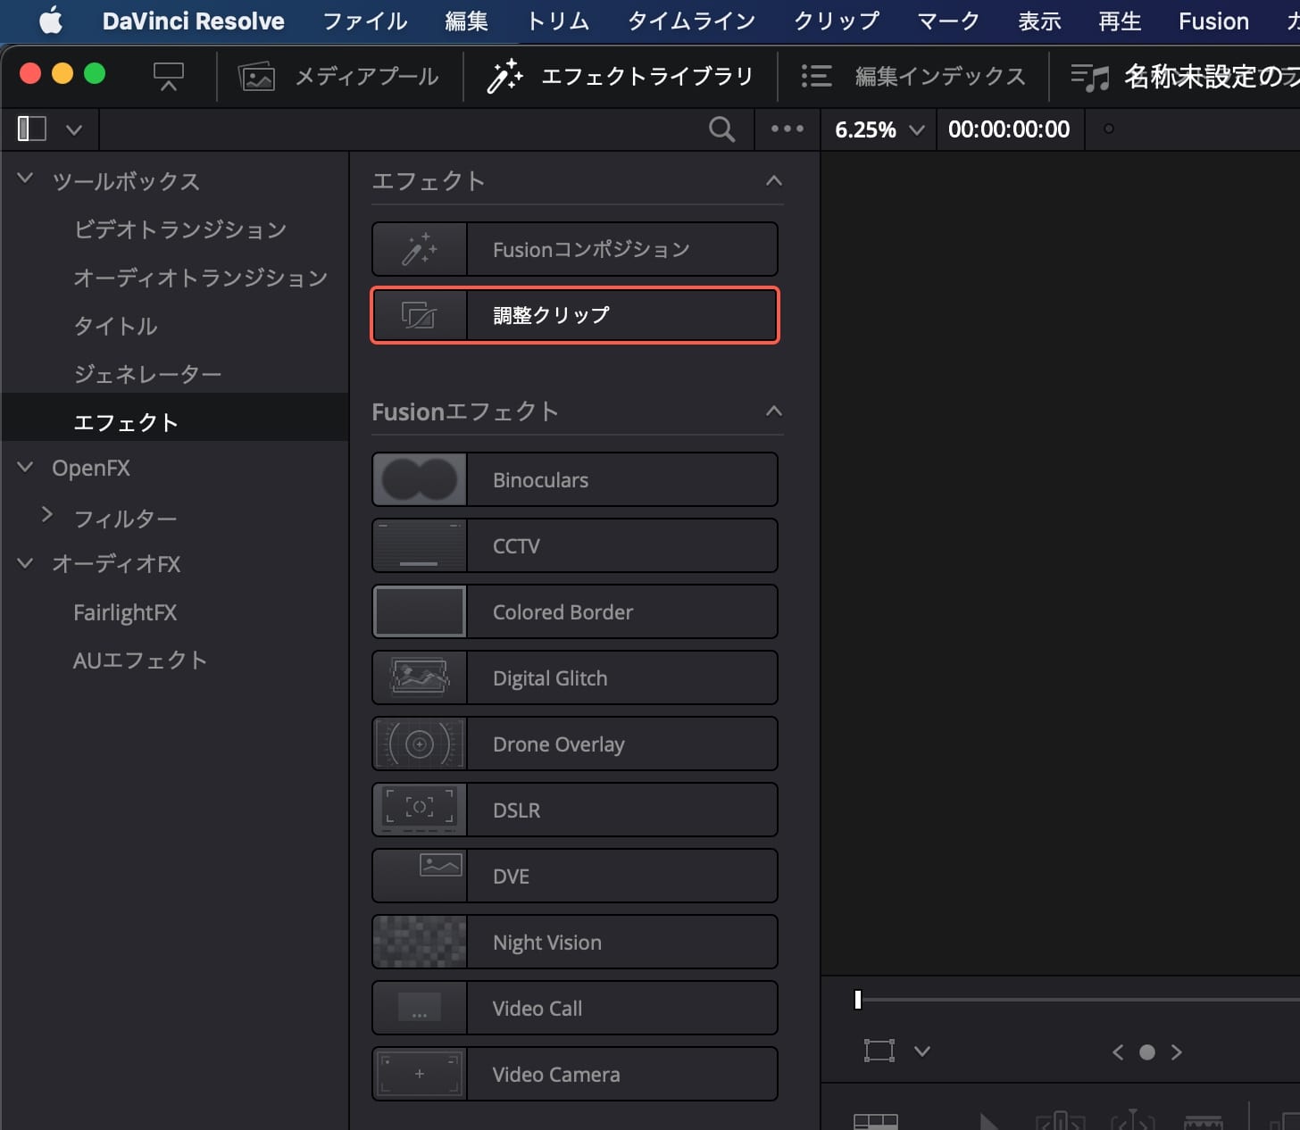The width and height of the screenshot is (1300, 1130).
Task: Open the ファイル menu
Action: 364,21
